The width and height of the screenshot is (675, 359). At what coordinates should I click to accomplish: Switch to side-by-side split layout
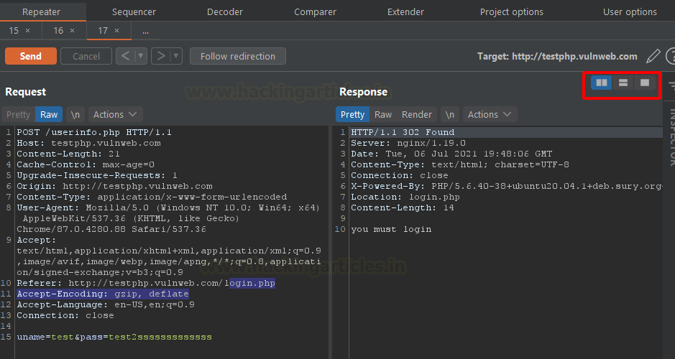click(602, 83)
